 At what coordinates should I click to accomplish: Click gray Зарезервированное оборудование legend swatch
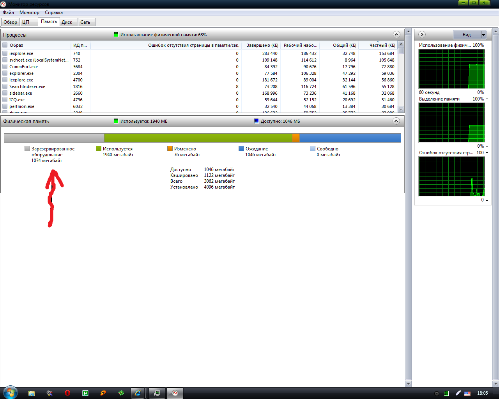coord(27,148)
